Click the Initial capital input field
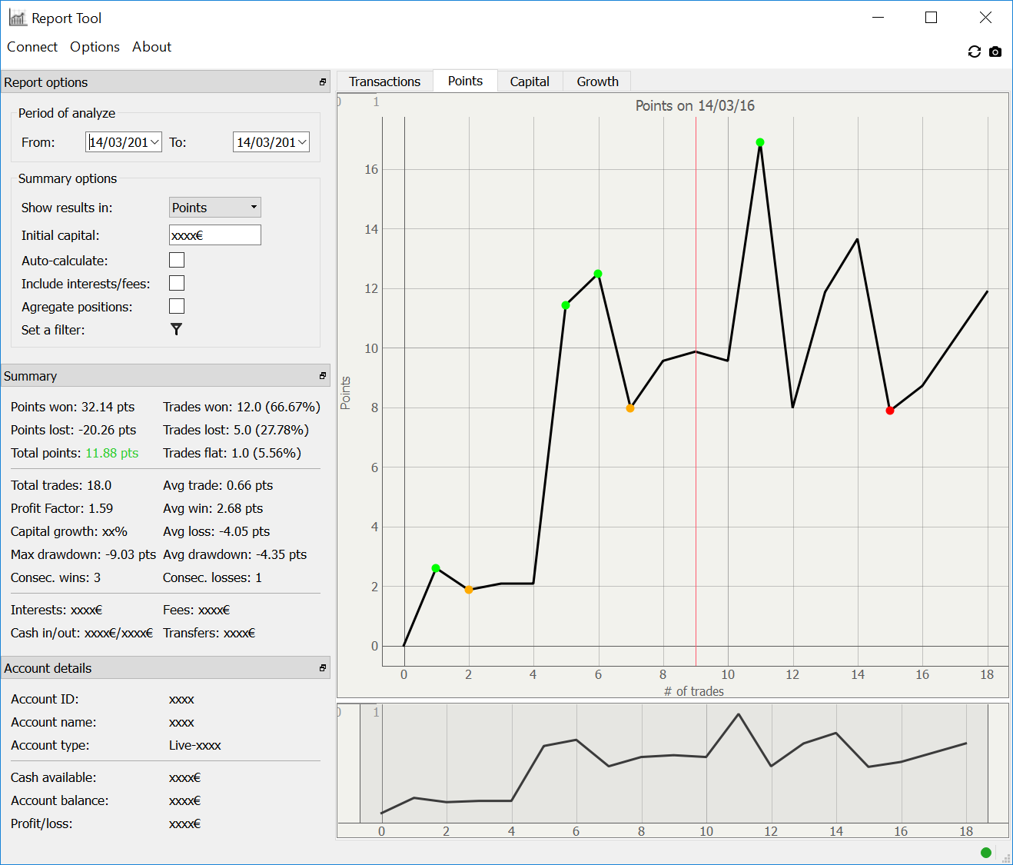This screenshot has height=865, width=1013. [214, 235]
